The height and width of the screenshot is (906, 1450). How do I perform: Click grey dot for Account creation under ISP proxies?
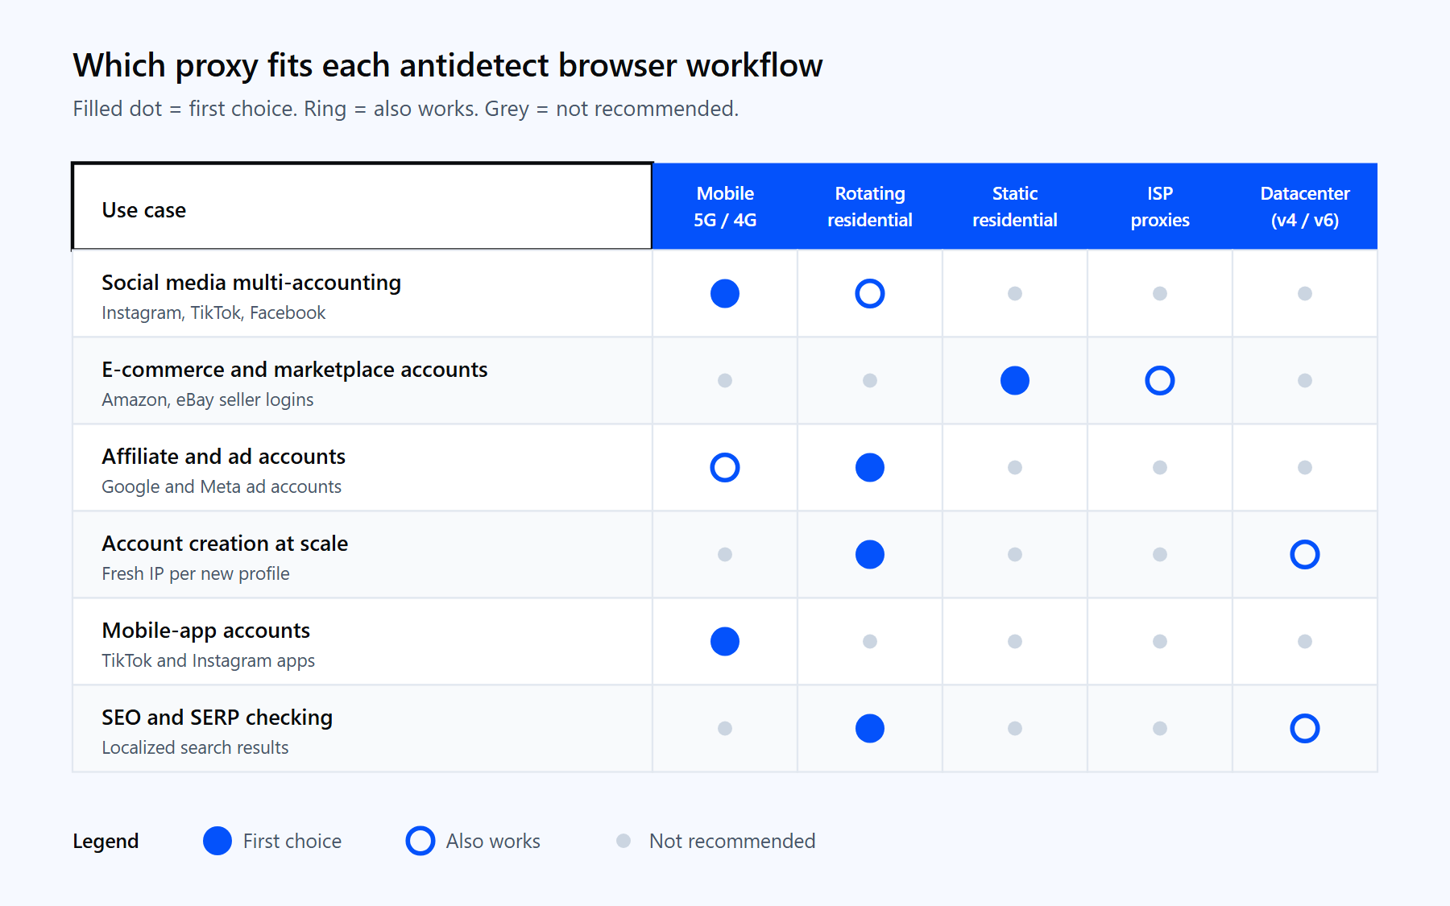[1160, 554]
